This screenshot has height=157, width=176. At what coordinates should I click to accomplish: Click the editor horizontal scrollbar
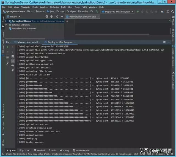[112, 35]
